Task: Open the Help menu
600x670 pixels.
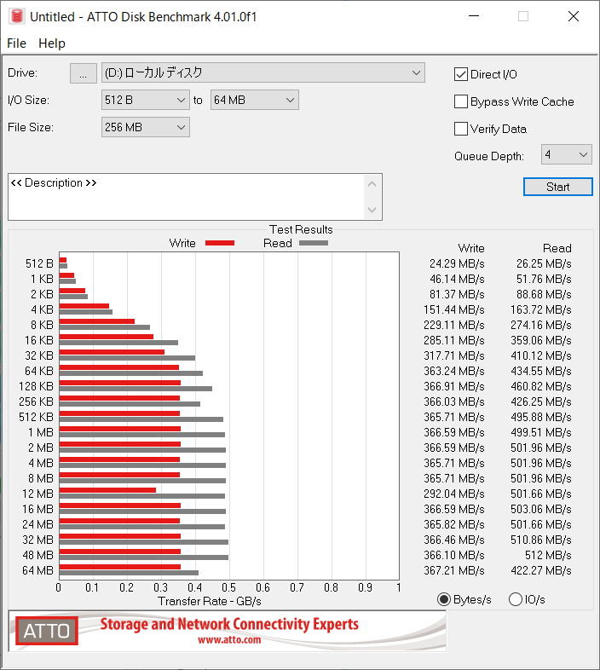Action: pos(52,43)
